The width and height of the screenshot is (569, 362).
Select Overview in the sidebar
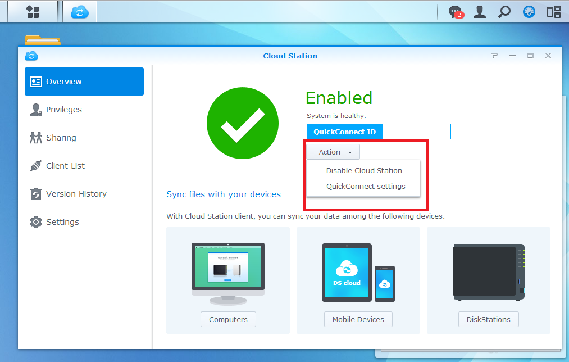pos(84,82)
